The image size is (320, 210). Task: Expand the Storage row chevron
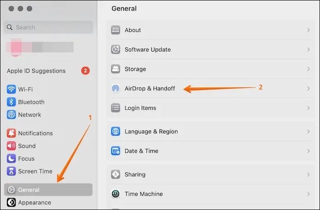click(x=308, y=69)
